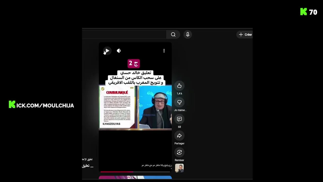Focus the YouTube search input field
This screenshot has height=182, width=323.
click(124, 35)
